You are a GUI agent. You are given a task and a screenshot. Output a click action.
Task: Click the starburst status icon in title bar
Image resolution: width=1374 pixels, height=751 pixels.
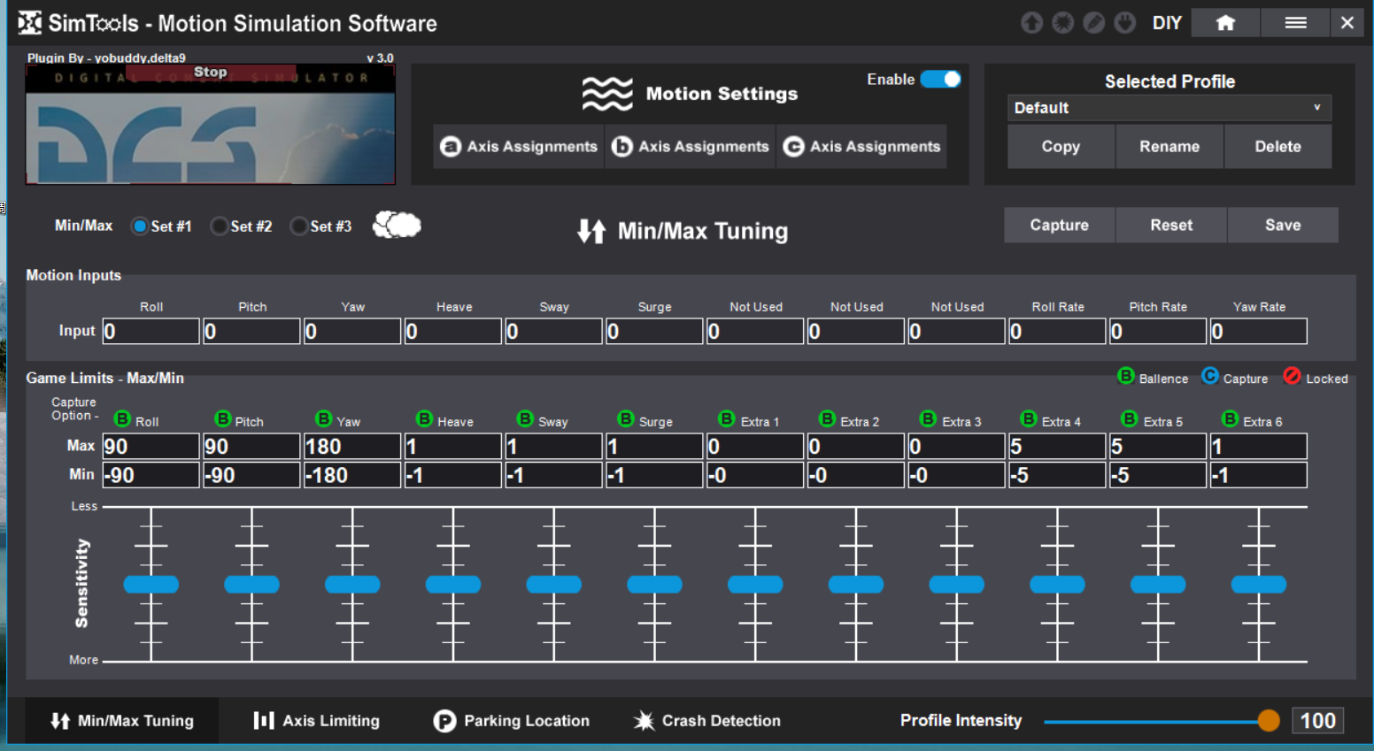(x=1062, y=22)
